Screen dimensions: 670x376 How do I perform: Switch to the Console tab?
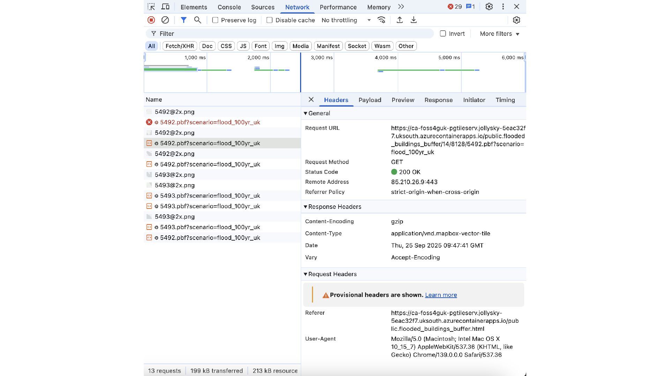click(229, 7)
